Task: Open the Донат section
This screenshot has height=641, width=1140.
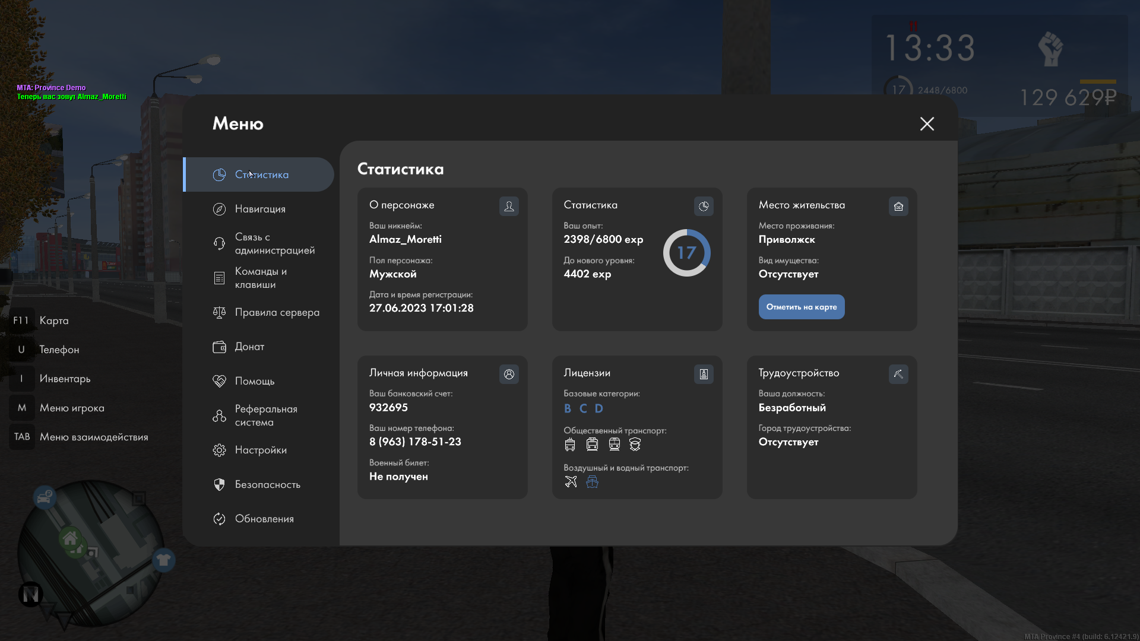Action: [249, 347]
